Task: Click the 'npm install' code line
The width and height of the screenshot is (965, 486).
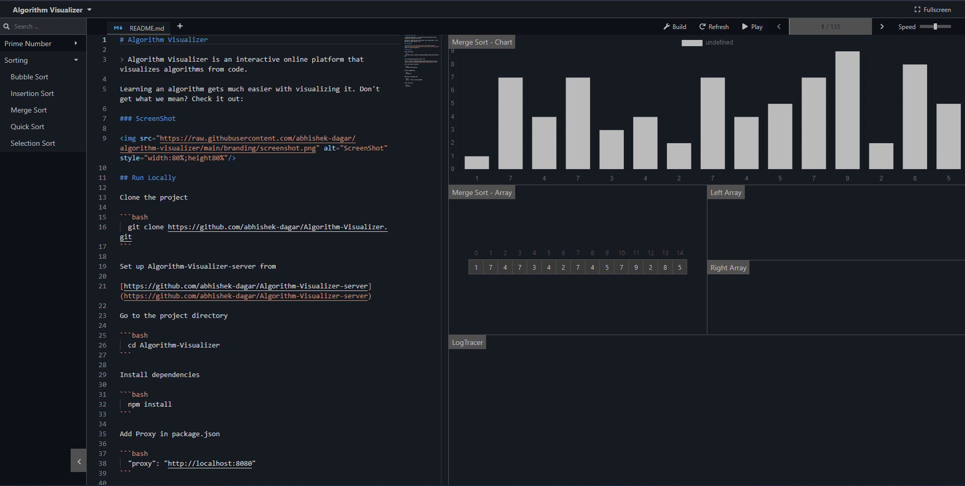Action: tap(150, 405)
